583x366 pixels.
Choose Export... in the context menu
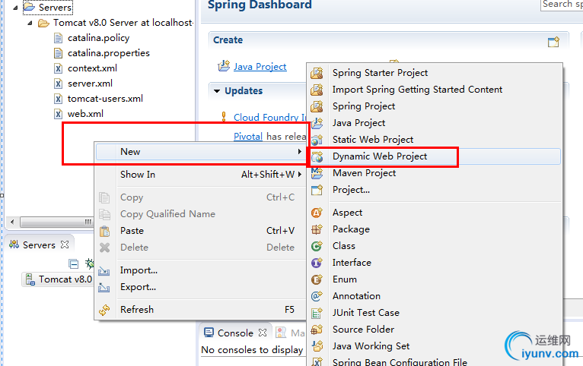point(200,287)
